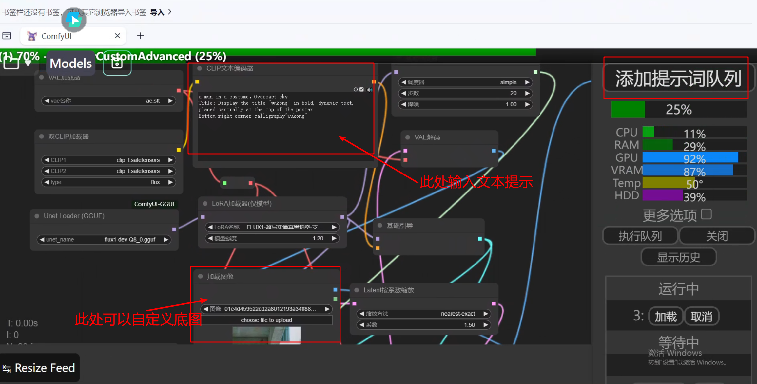The image size is (757, 384).
Task: Decrease 系数 with its left arrow
Action: coord(362,325)
